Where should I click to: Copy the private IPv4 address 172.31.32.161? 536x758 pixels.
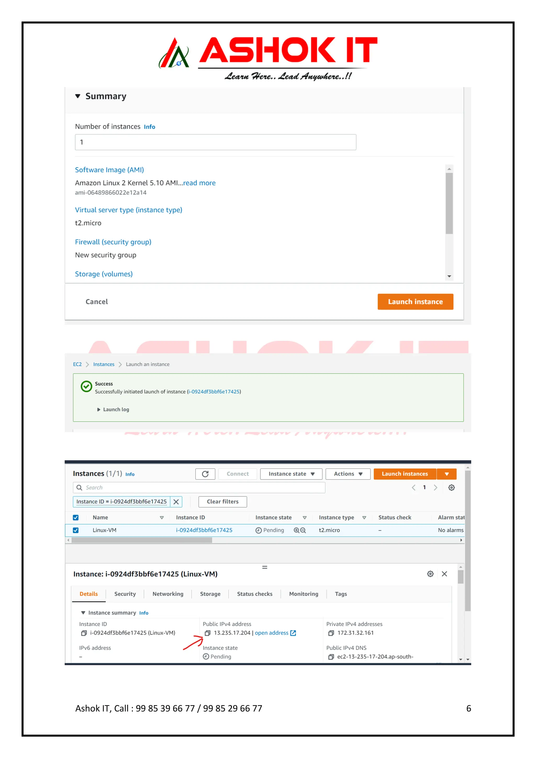[331, 633]
